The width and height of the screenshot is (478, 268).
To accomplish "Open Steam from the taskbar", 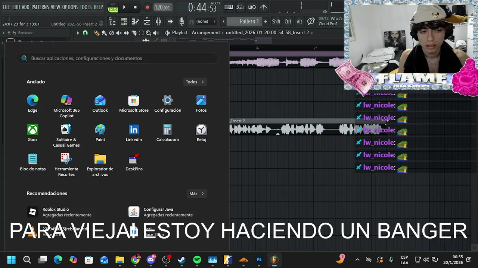I will coord(181,259).
